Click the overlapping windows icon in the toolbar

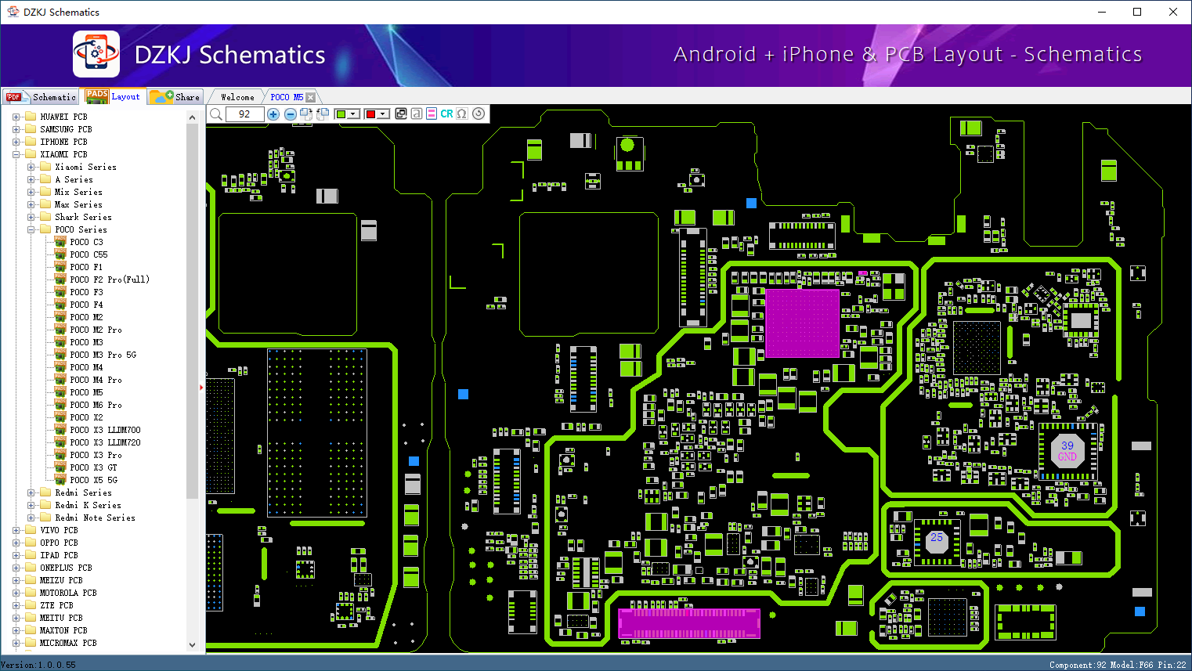pyautogui.click(x=401, y=114)
